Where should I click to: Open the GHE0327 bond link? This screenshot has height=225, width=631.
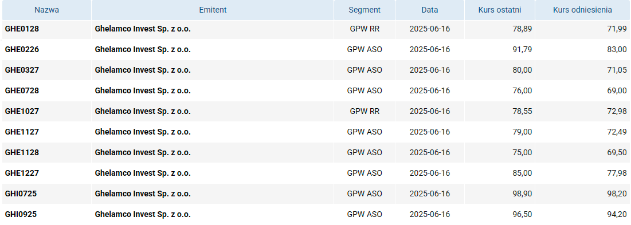22,70
